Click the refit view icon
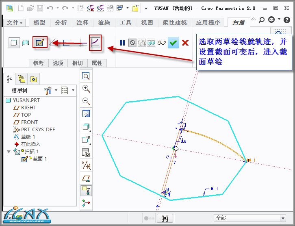The image size is (295, 226). 86,76
